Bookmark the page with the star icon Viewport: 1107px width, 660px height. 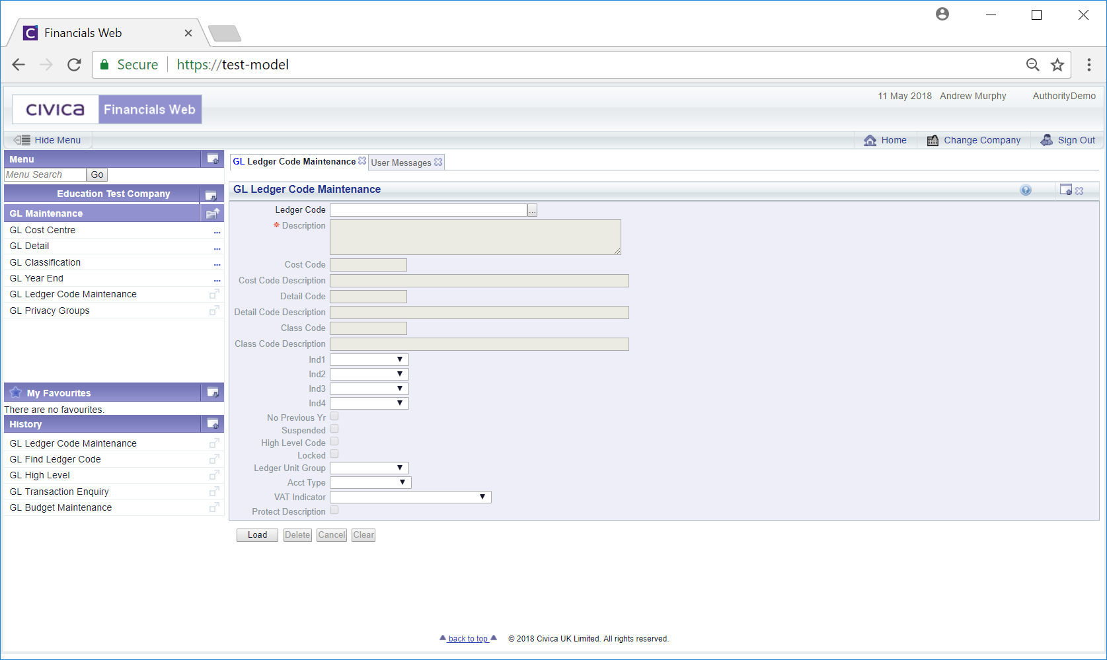(x=1057, y=65)
